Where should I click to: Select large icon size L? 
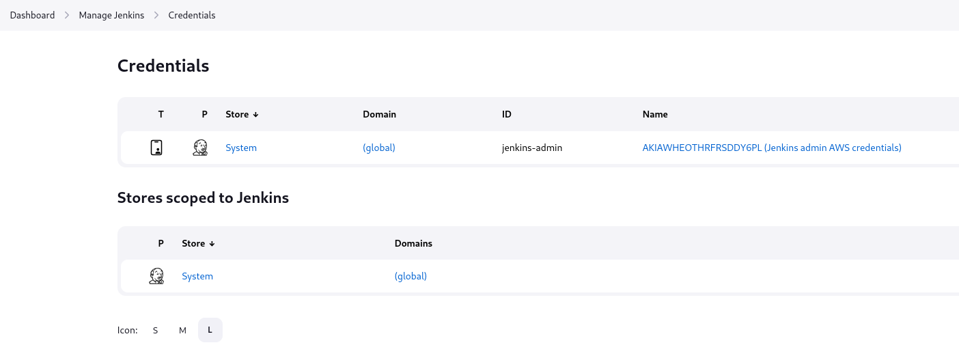[210, 330]
